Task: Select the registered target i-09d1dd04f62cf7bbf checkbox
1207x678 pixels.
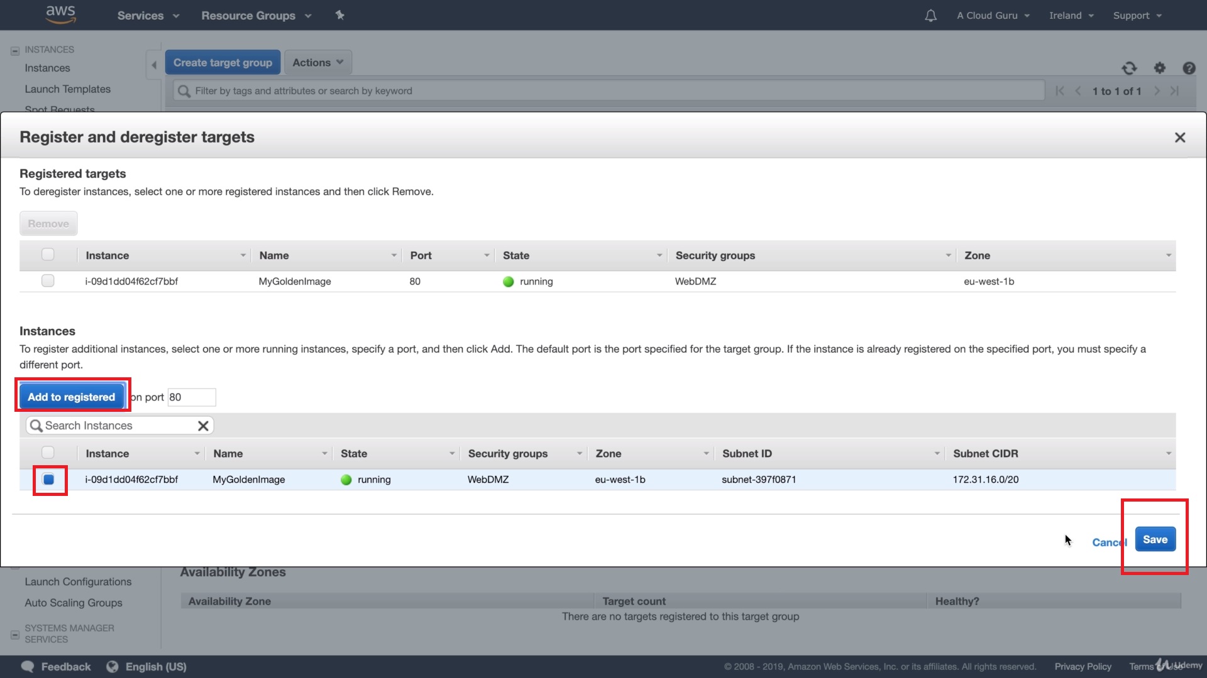Action: 48,281
